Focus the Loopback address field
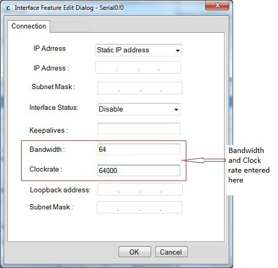This screenshot has height=268, width=278. point(140,189)
